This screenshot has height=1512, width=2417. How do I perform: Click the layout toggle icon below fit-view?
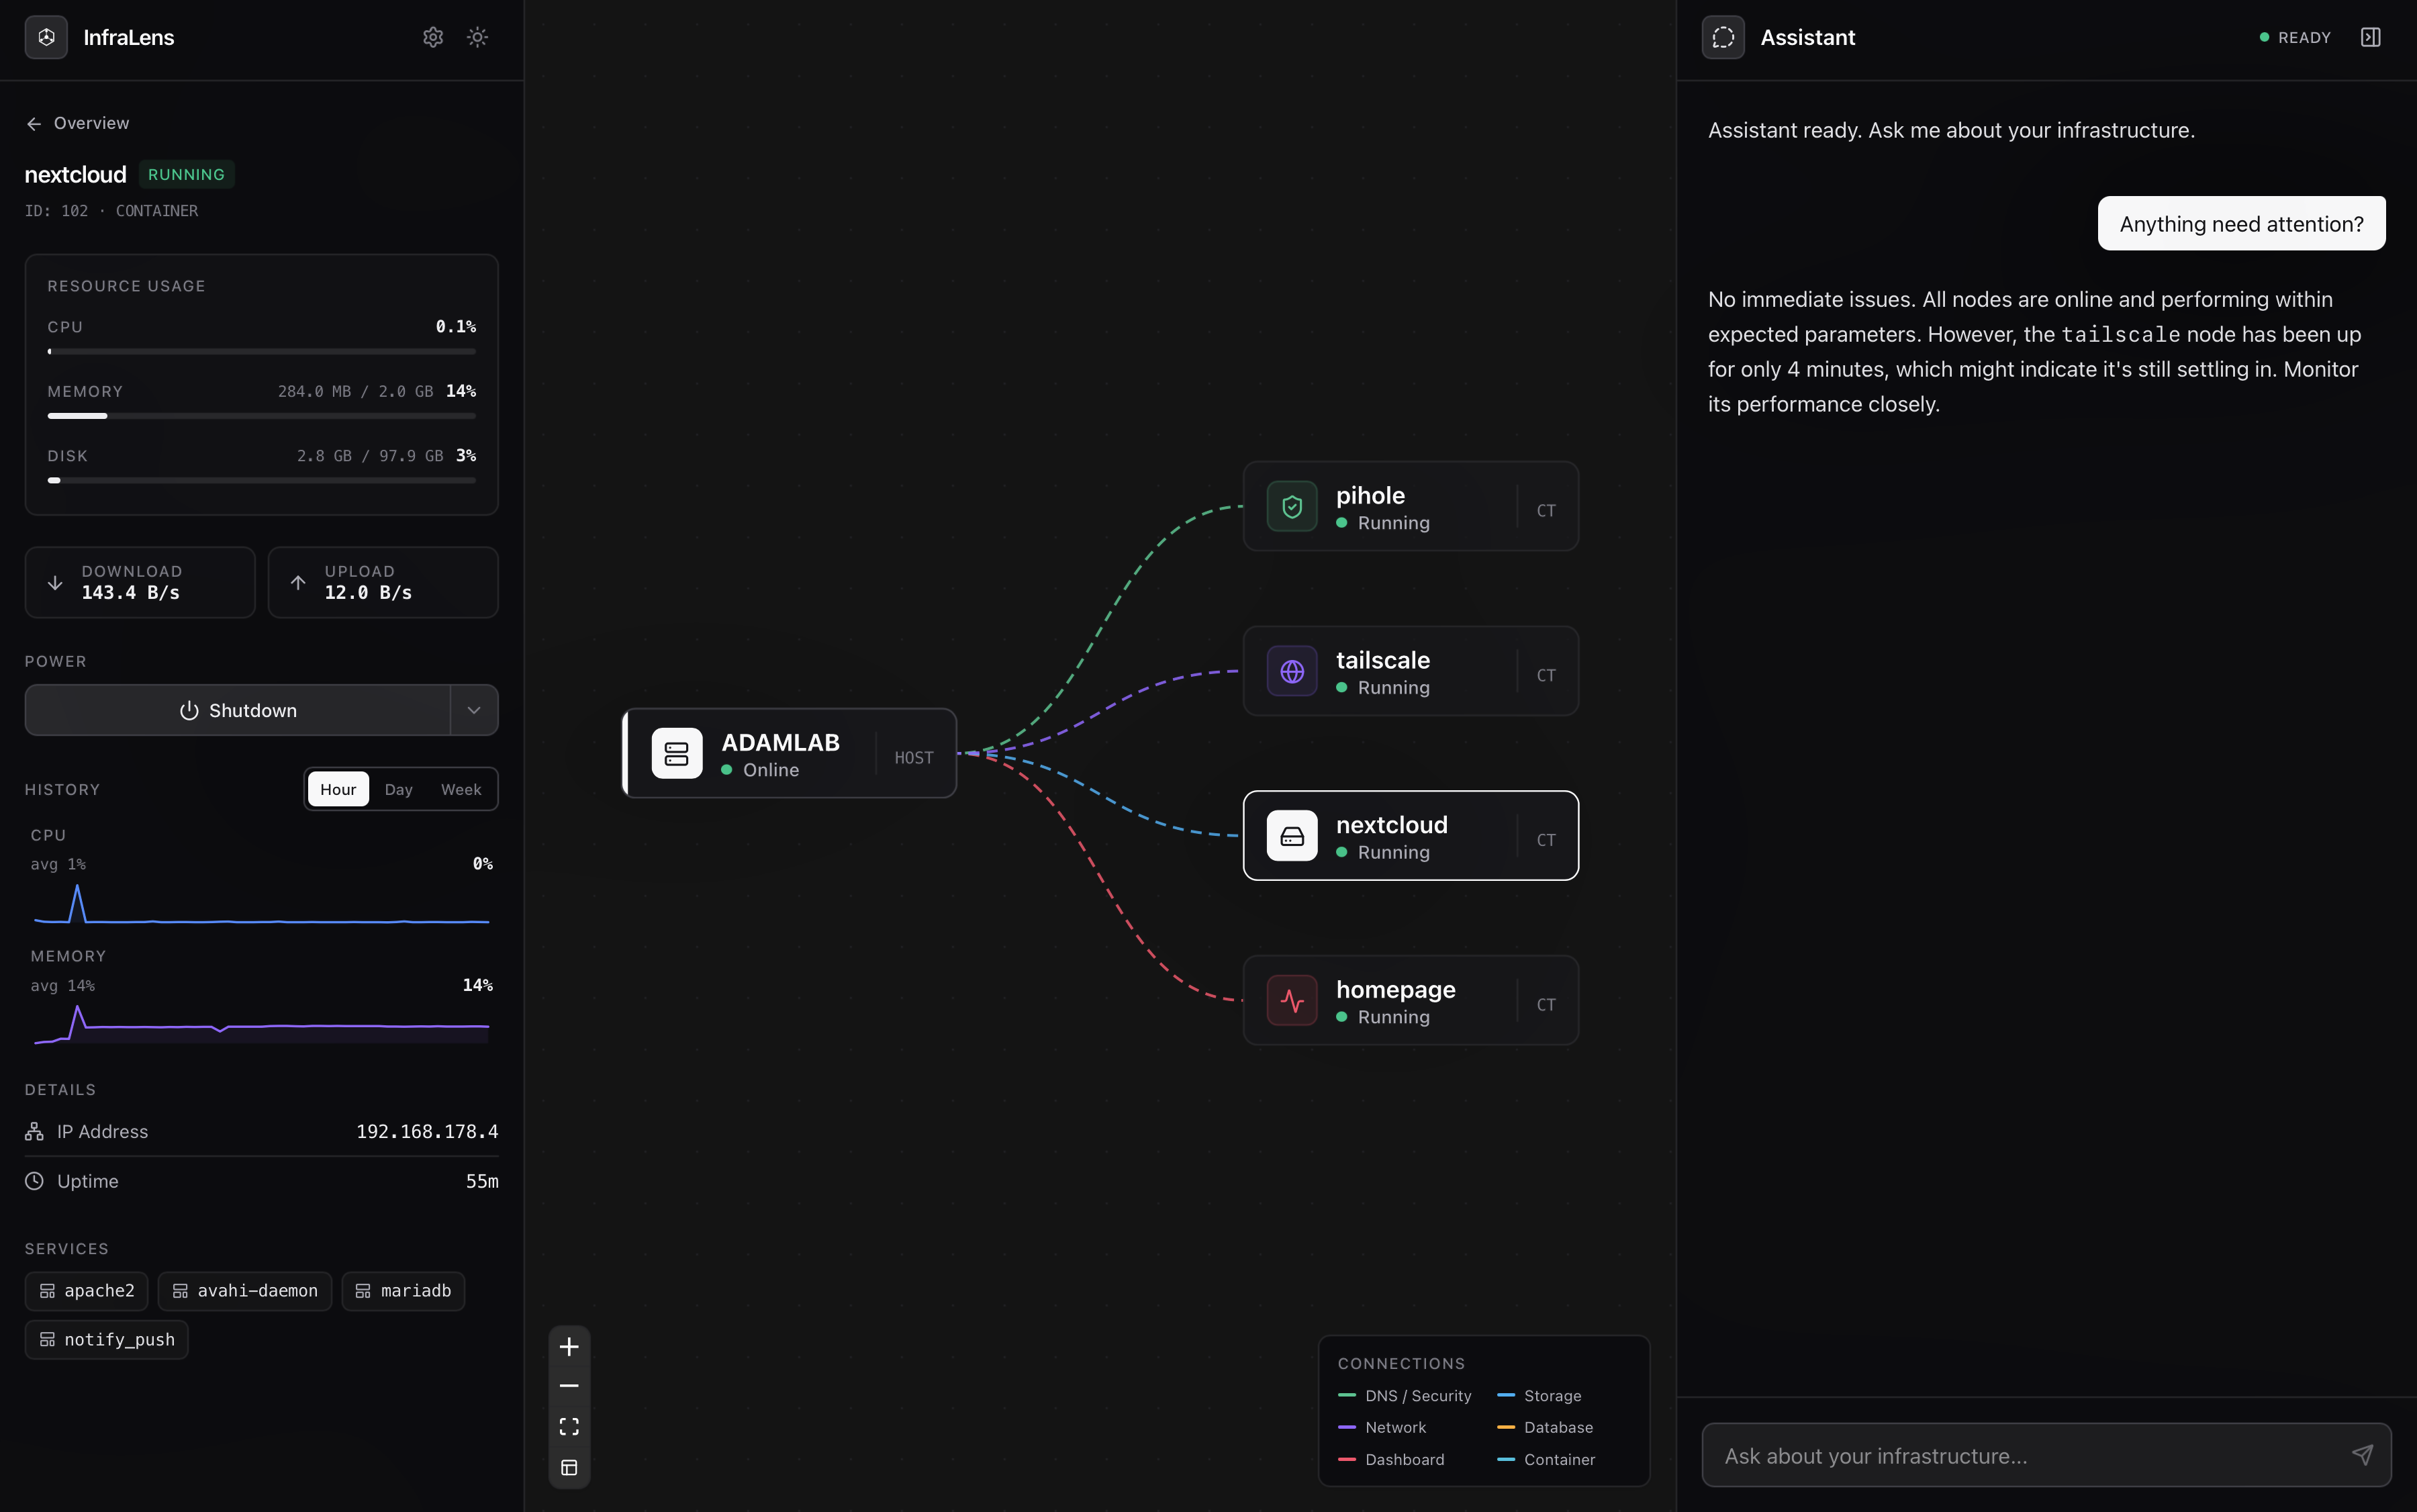coord(569,1468)
